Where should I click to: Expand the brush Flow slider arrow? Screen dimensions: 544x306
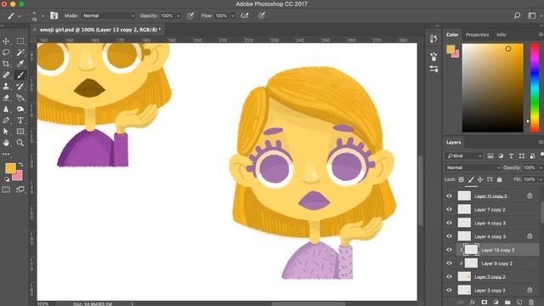[x=232, y=16]
